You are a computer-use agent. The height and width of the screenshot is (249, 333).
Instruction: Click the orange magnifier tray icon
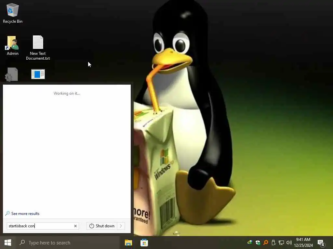(x=266, y=243)
